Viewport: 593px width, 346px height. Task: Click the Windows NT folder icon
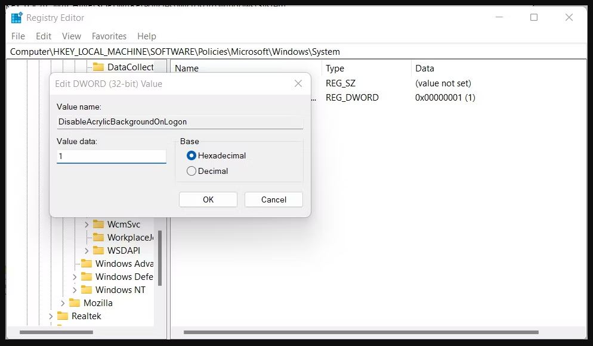87,290
